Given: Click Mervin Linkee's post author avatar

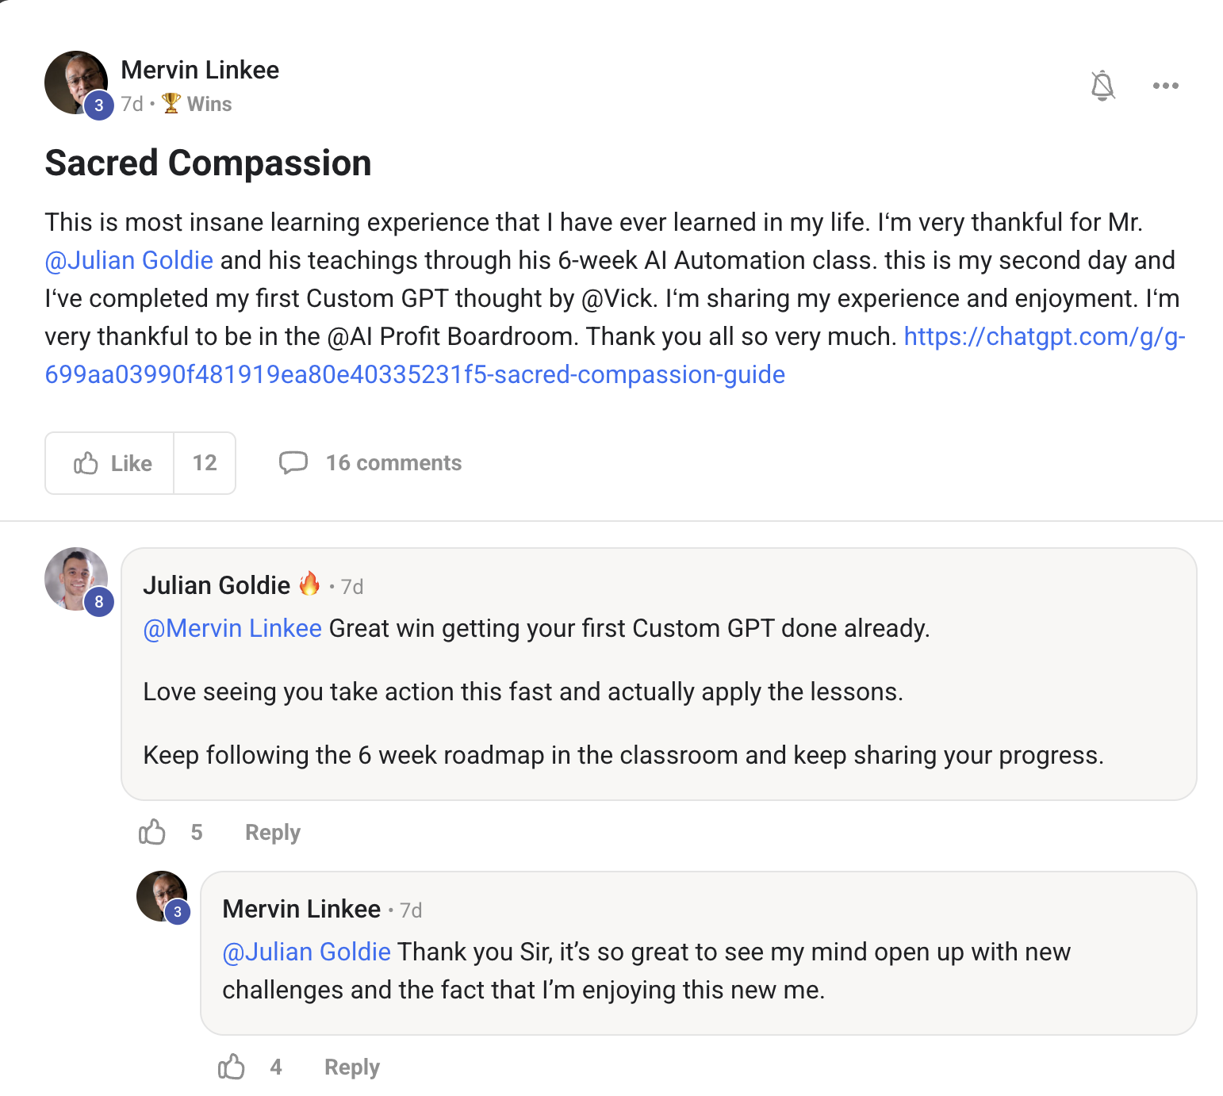Looking at the screenshot, I should point(76,82).
